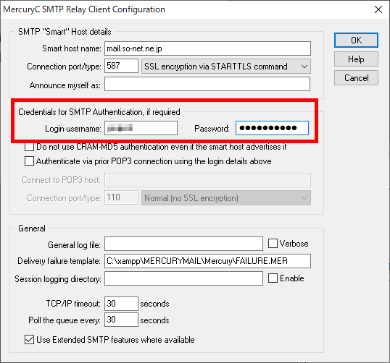Open the Help for relay configuration

356,59
